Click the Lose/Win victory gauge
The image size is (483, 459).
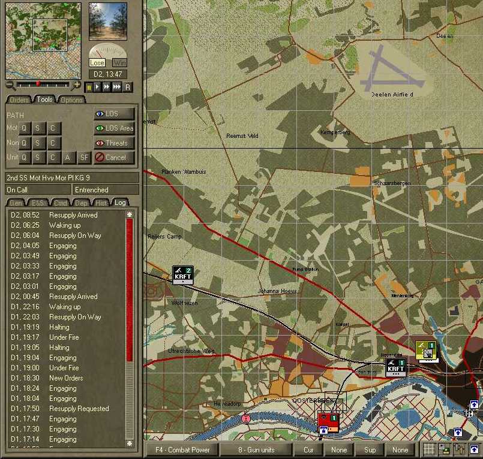pyautogui.click(x=108, y=56)
